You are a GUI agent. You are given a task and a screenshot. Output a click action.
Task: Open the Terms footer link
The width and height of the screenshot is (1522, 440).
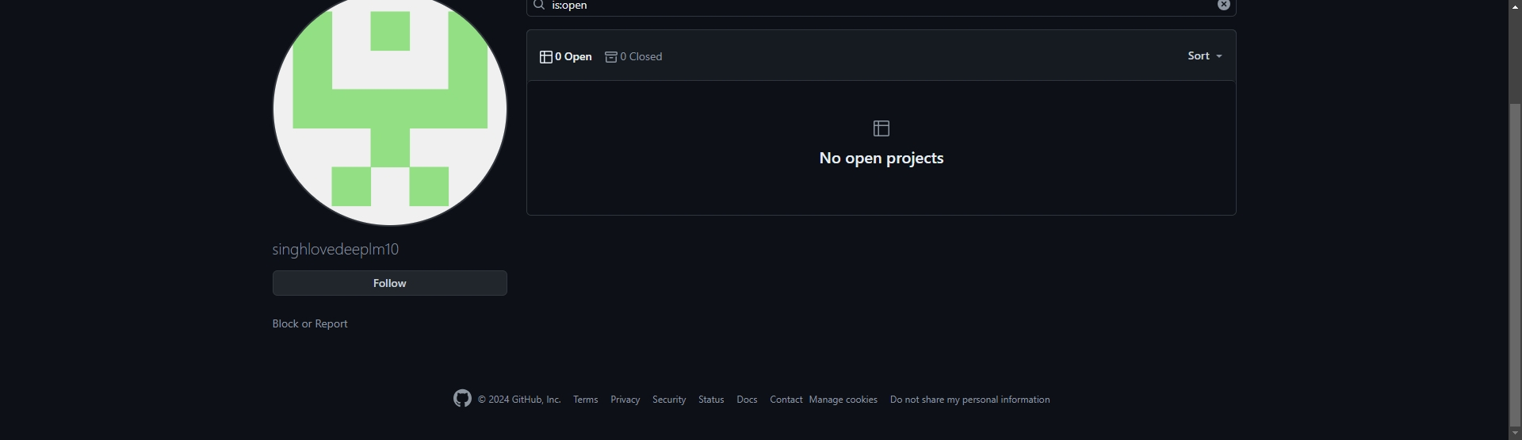586,400
